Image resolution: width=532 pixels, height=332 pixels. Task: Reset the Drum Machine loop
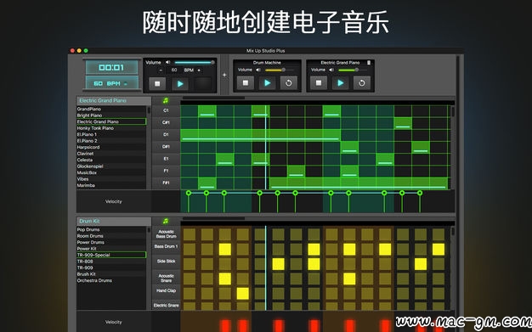tap(289, 82)
